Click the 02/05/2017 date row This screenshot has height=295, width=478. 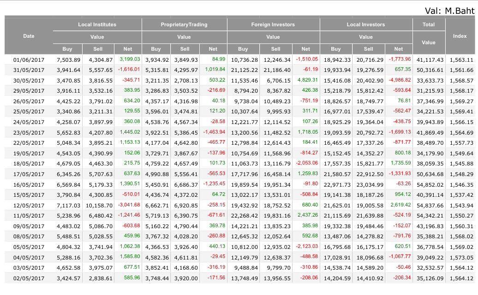[x=29, y=278]
